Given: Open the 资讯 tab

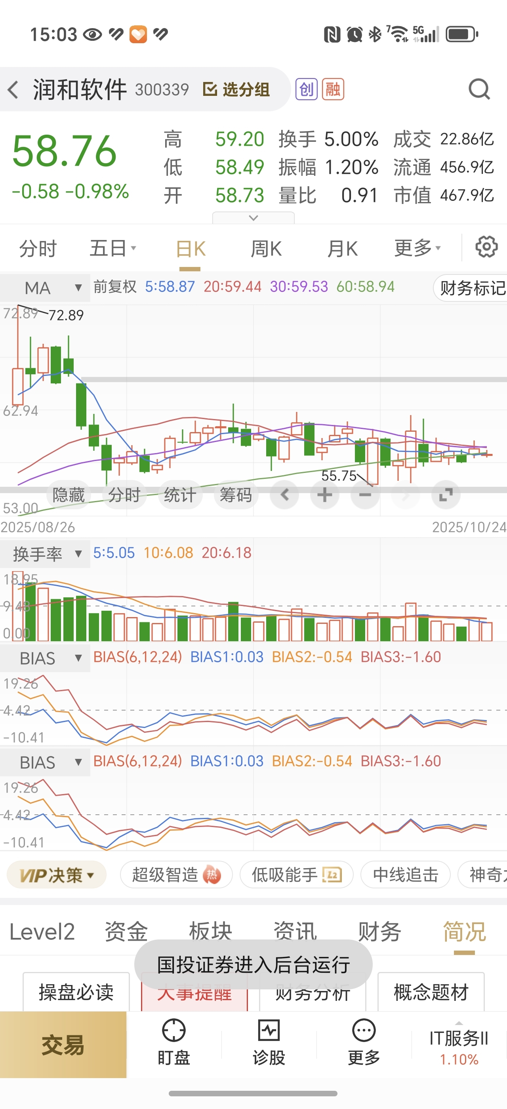Looking at the screenshot, I should tap(295, 932).
